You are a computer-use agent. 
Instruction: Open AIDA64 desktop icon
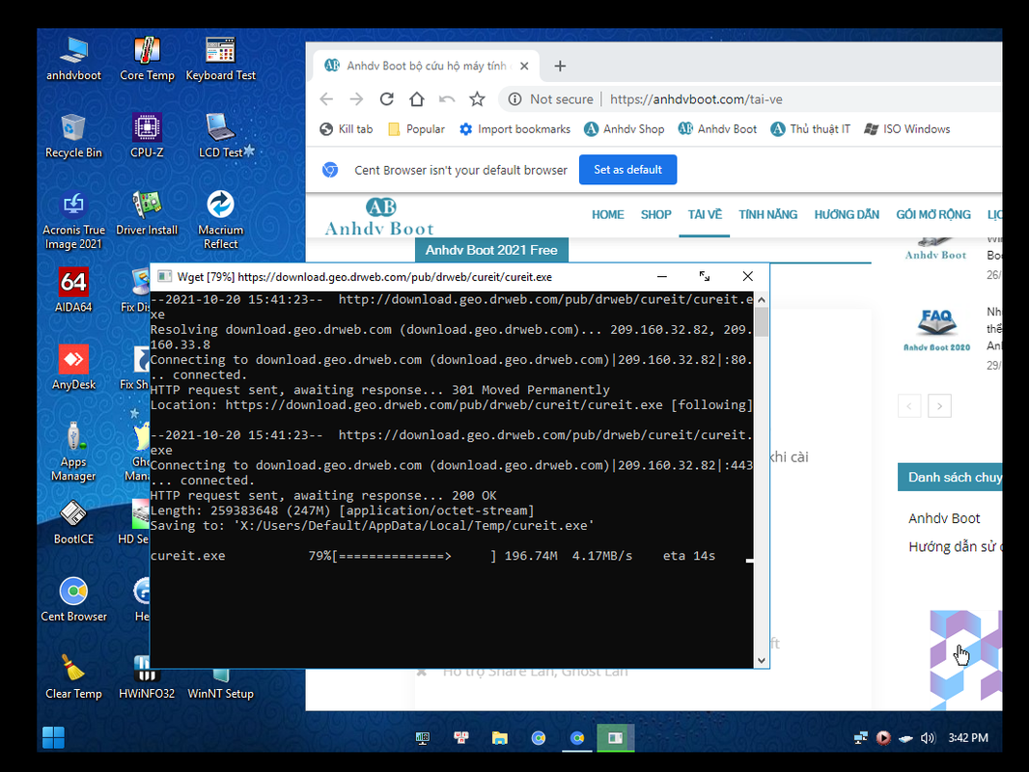coord(73,290)
